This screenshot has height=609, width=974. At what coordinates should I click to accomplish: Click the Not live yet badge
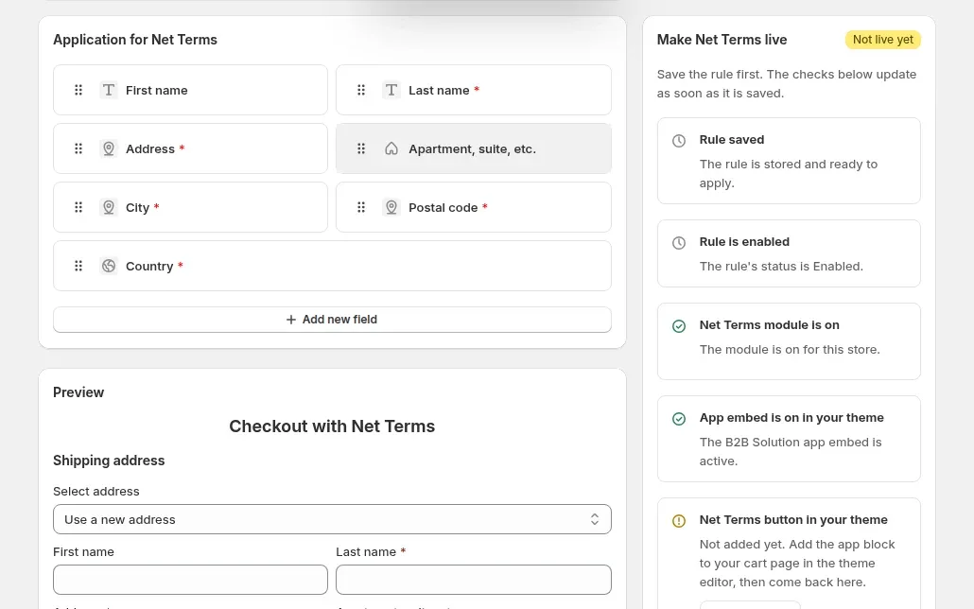[x=882, y=40]
